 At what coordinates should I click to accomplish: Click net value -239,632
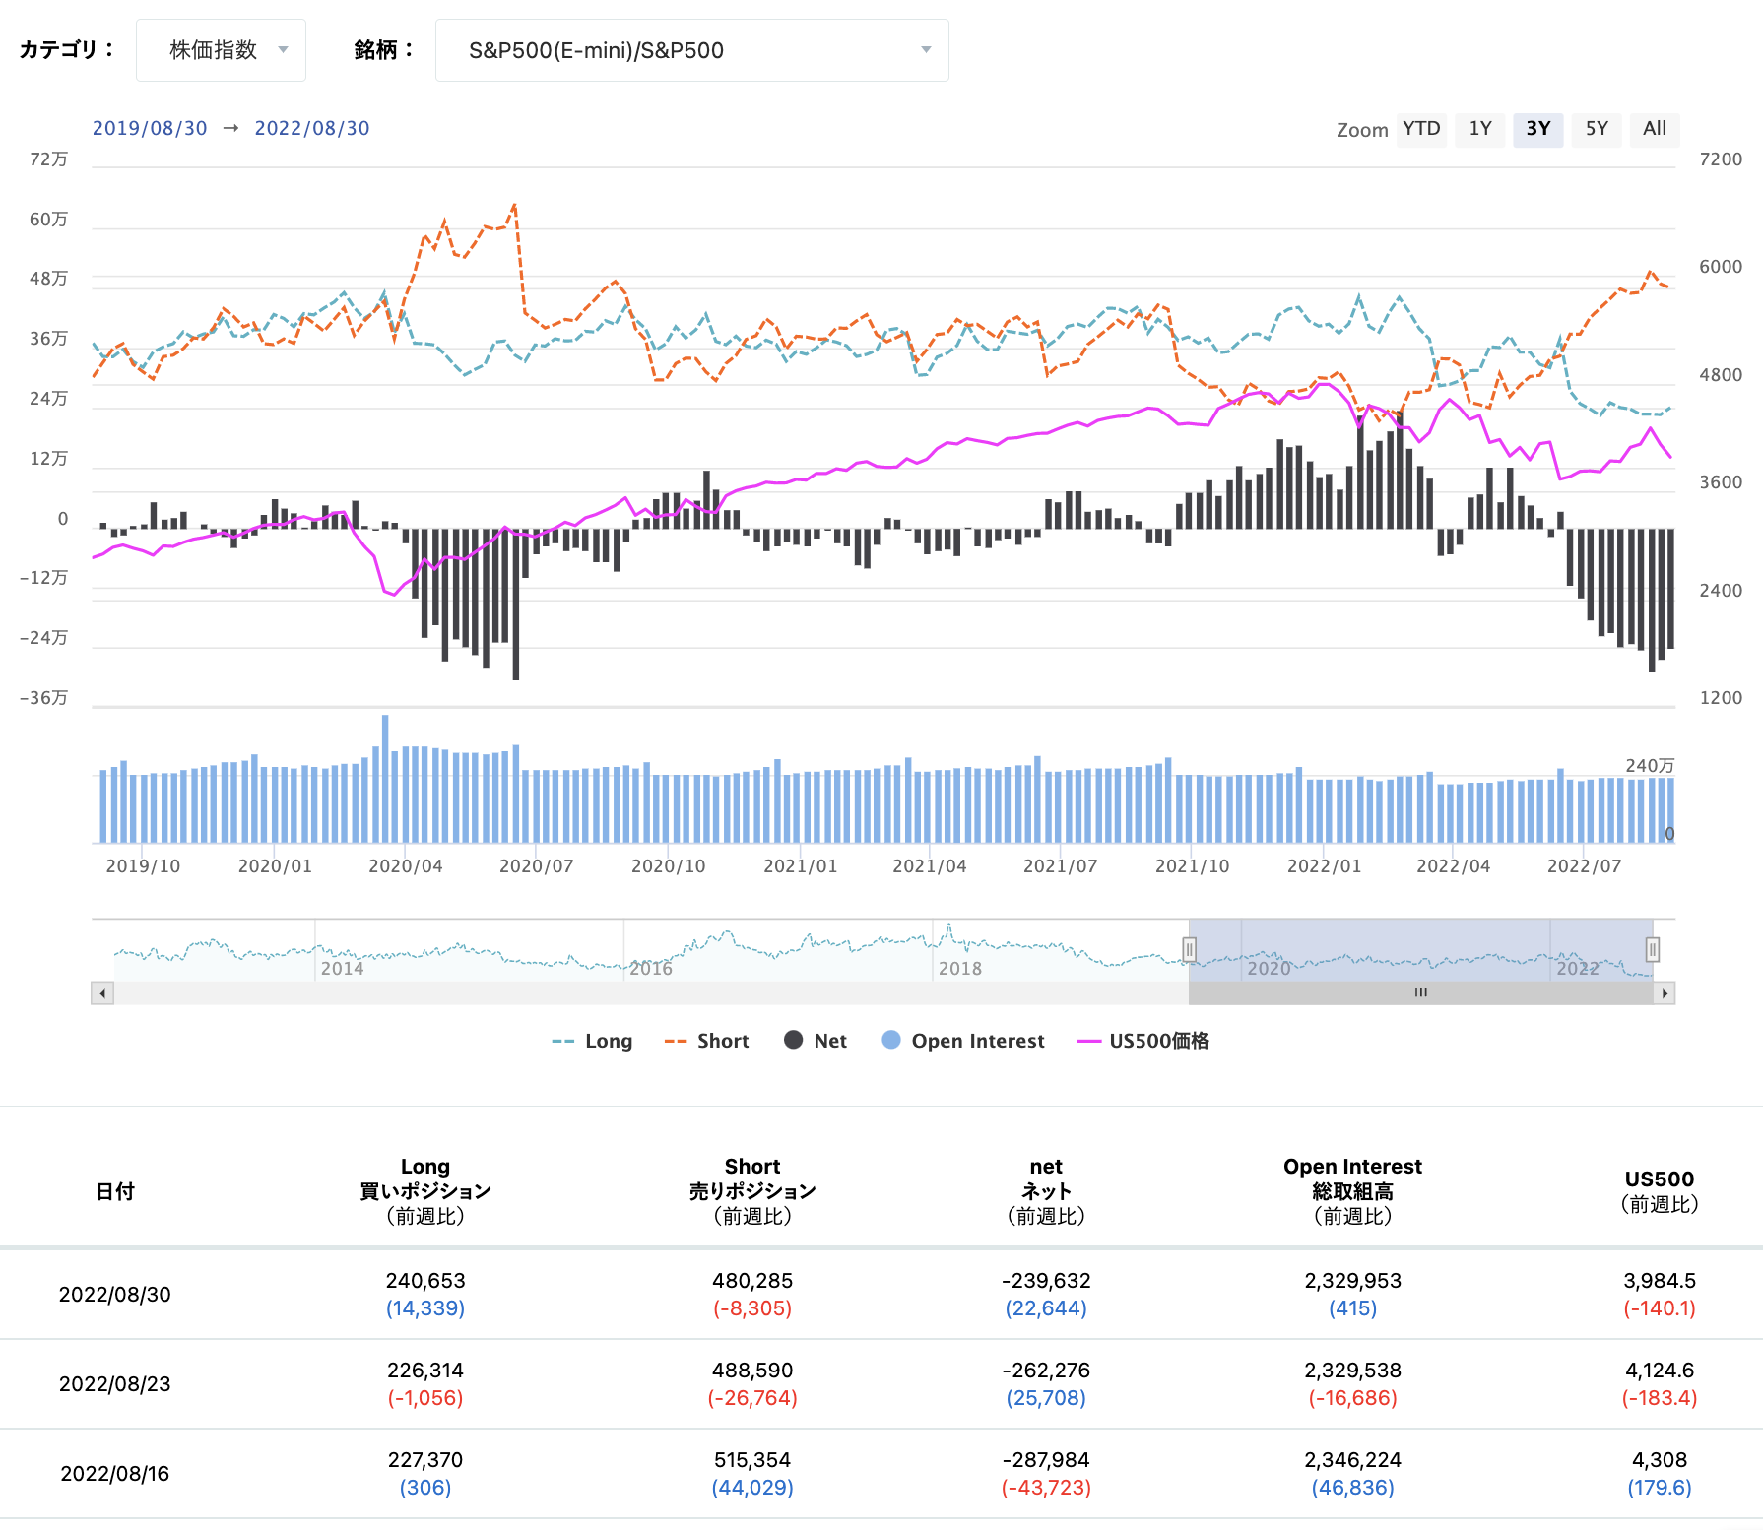(x=1046, y=1281)
